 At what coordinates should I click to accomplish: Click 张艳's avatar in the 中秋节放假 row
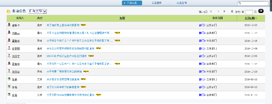point(9,87)
